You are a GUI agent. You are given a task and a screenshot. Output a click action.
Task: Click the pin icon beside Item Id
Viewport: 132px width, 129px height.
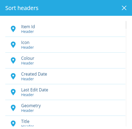(x=13, y=29)
